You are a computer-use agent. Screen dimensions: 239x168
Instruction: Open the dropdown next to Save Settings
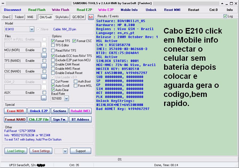[65, 151]
